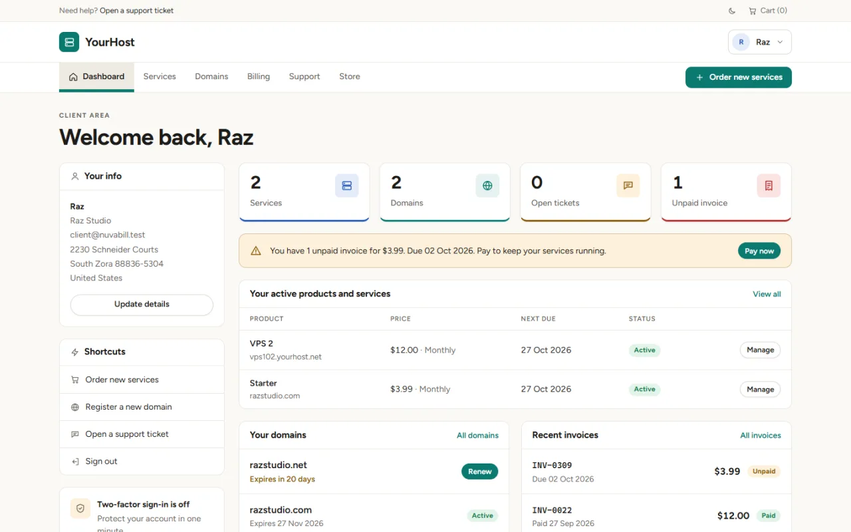851x532 pixels.
Task: Open a support ticket link in top bar
Action: coord(137,11)
